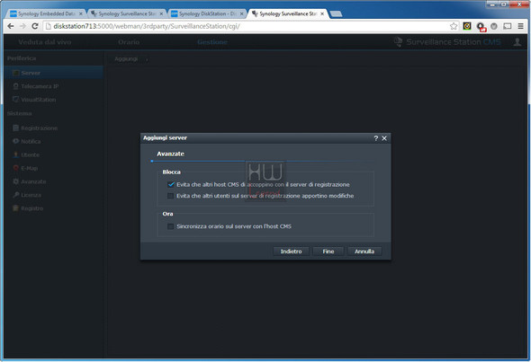This screenshot has height=362, width=531.
Task: Bookmark the page with the star icon
Action: click(454, 26)
